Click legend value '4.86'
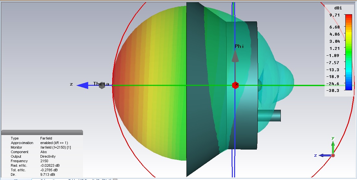This screenshot has height=180, width=357. tap(334, 34)
